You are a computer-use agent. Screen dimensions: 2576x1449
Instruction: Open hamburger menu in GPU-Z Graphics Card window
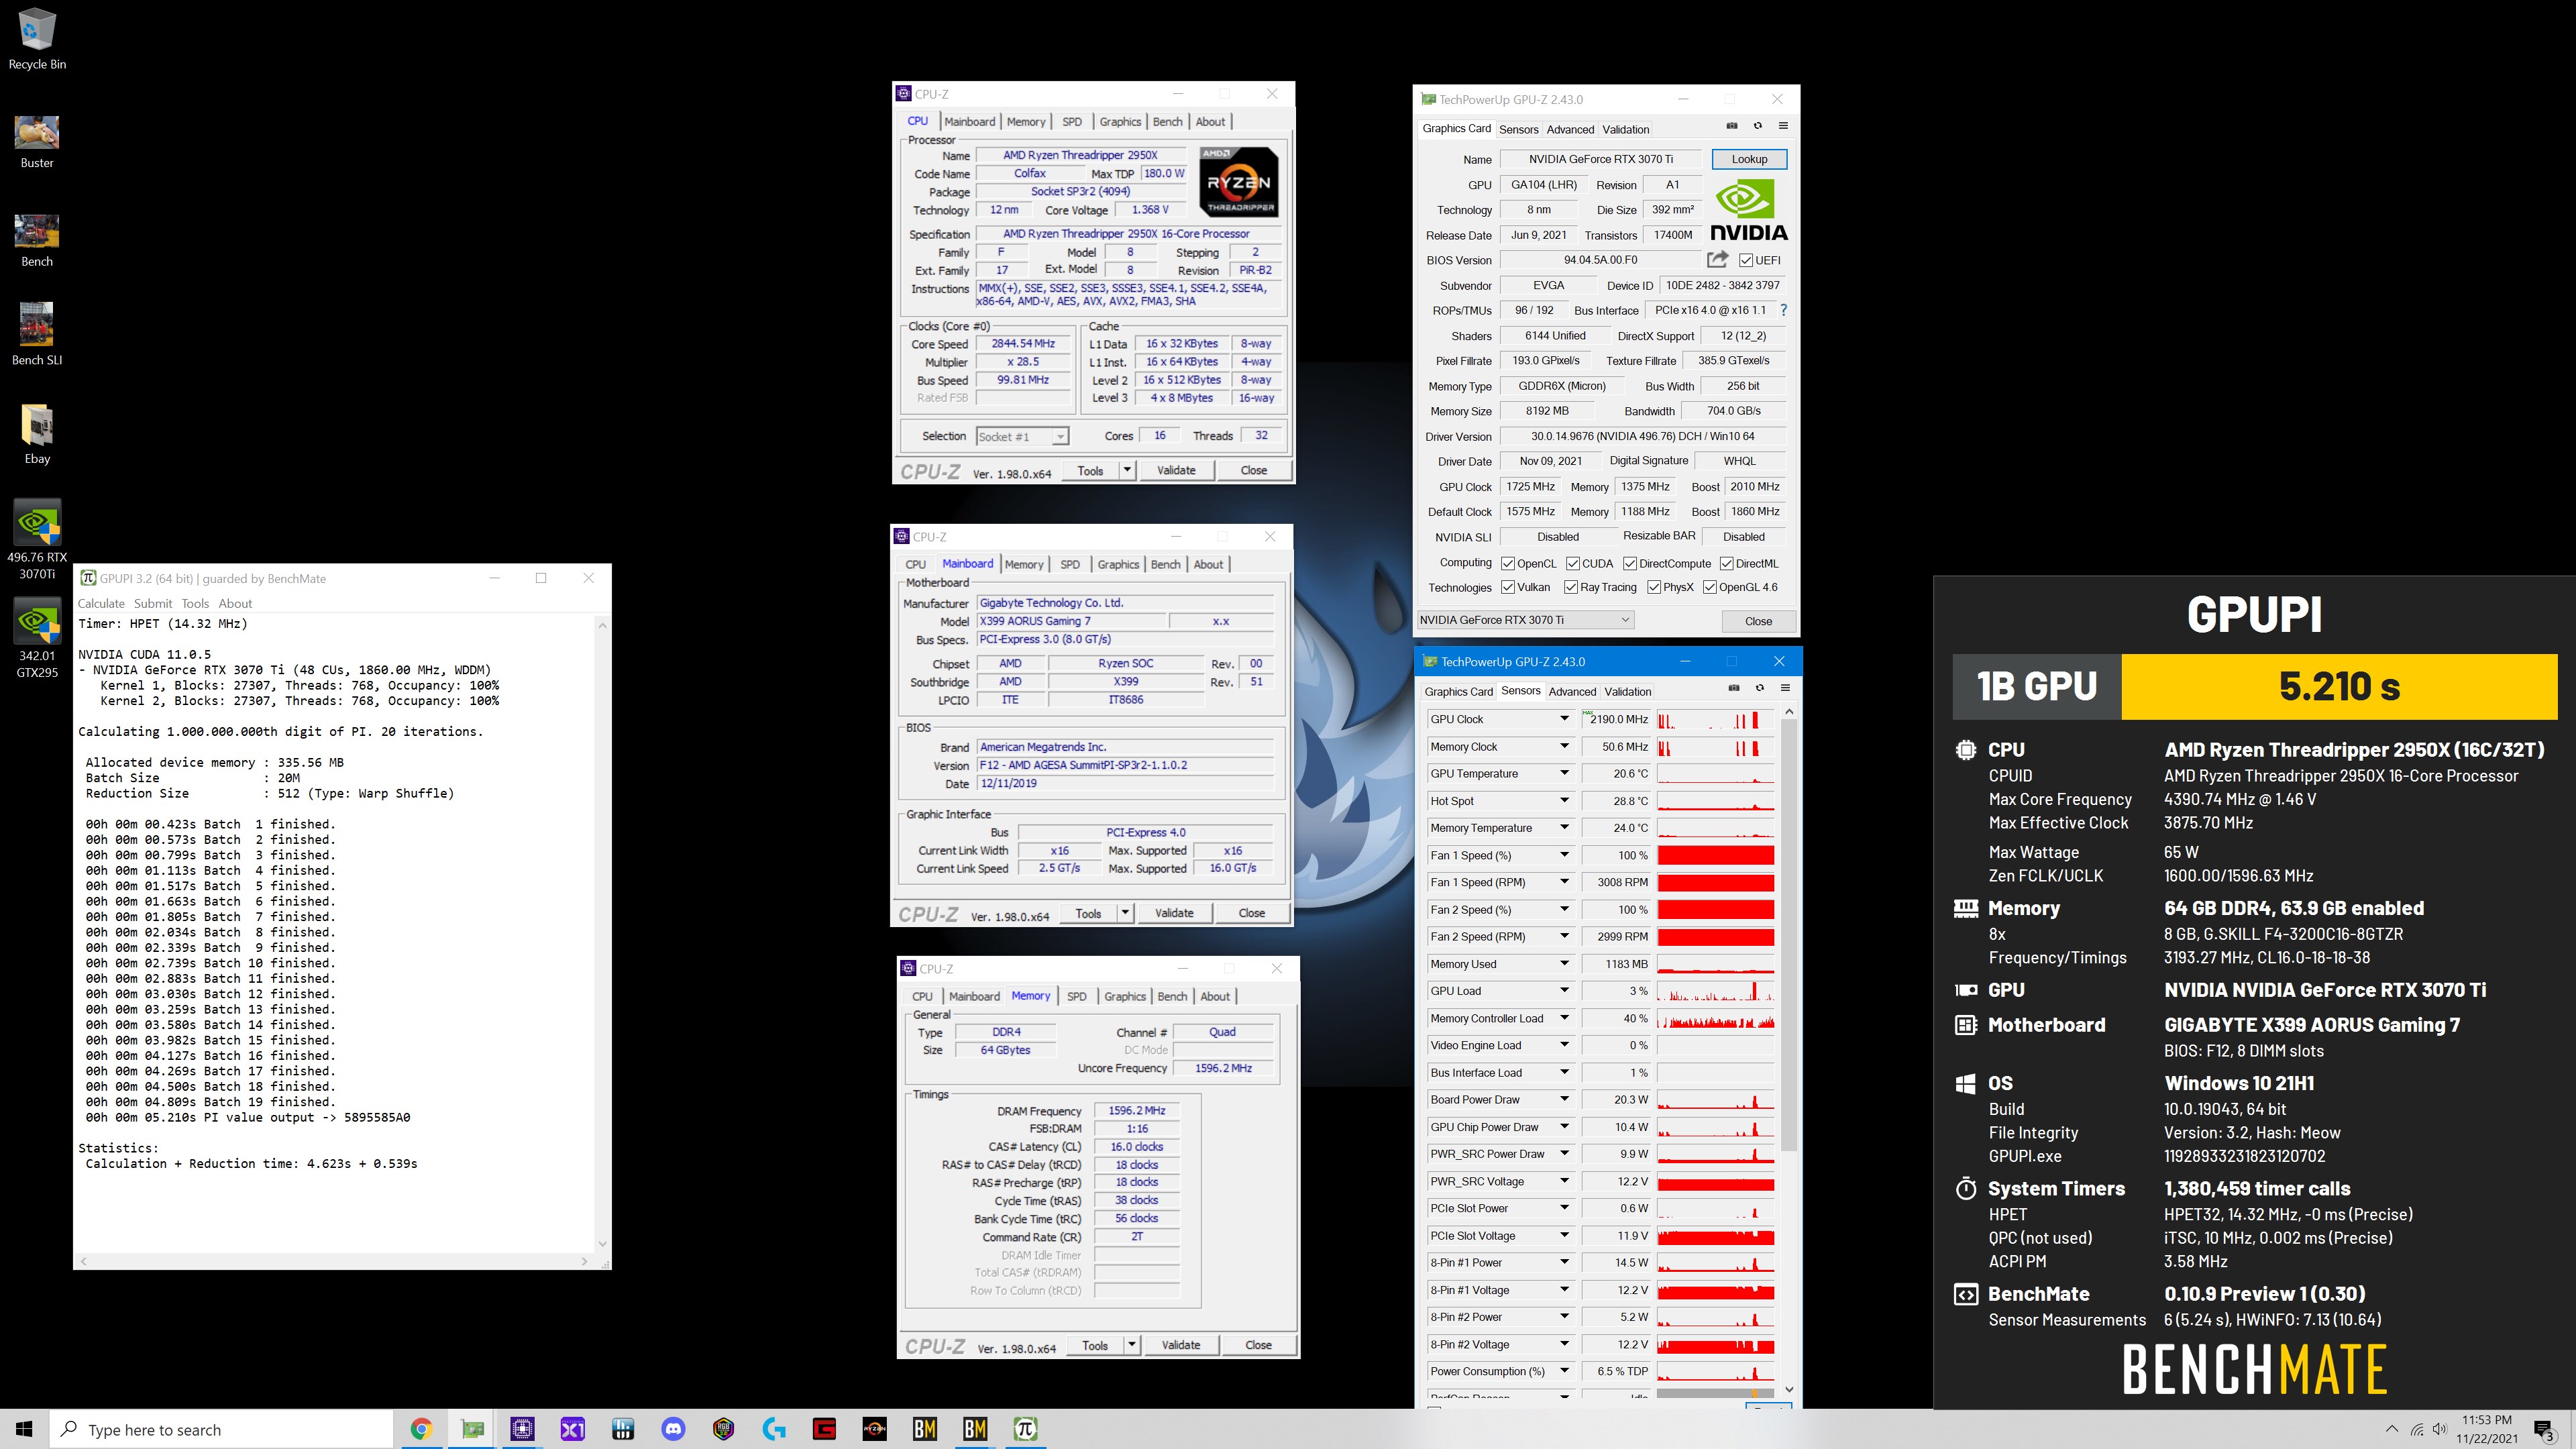click(1783, 126)
